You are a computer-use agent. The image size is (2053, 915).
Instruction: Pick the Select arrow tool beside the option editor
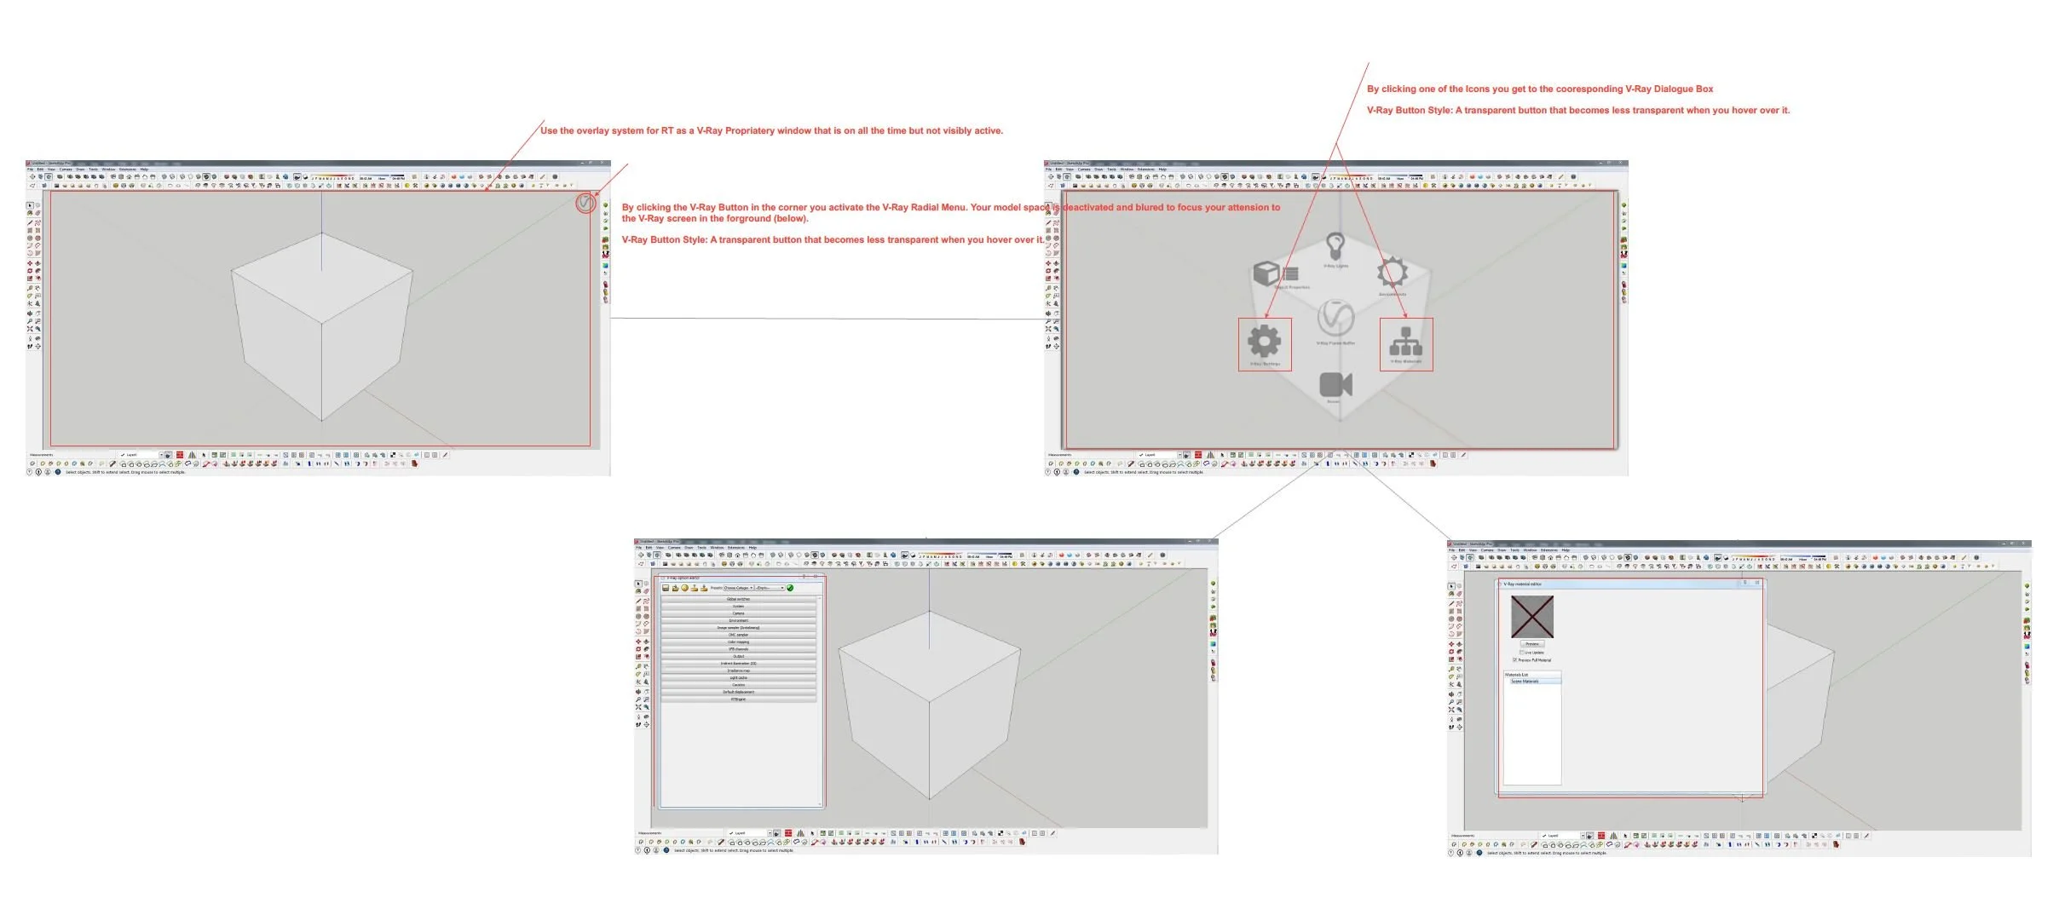point(638,584)
